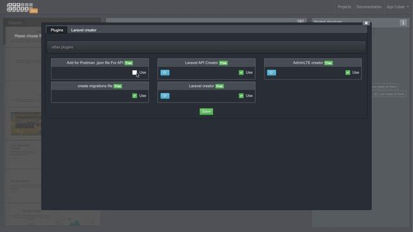Select the 'Laravel creator' plugin card title
The image size is (413, 232).
(201, 86)
